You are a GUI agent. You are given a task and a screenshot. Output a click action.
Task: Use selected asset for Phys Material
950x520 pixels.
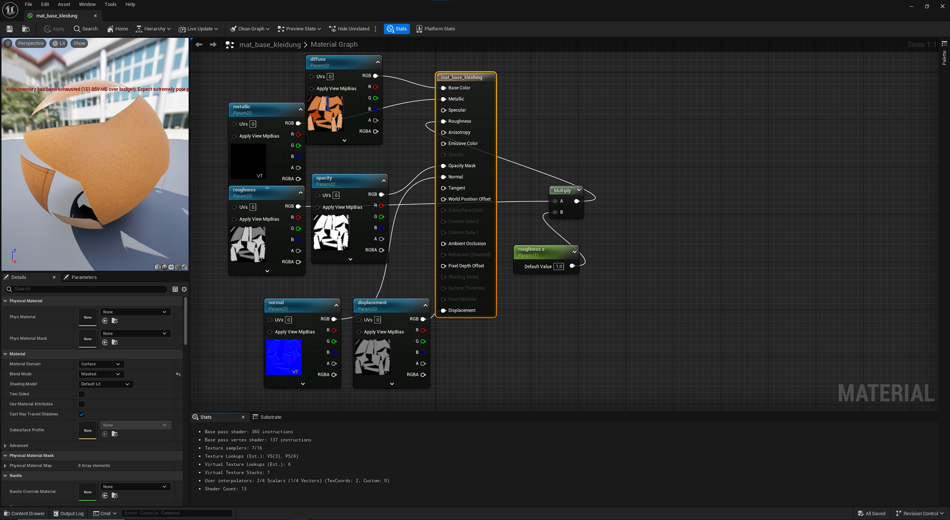pyautogui.click(x=105, y=321)
